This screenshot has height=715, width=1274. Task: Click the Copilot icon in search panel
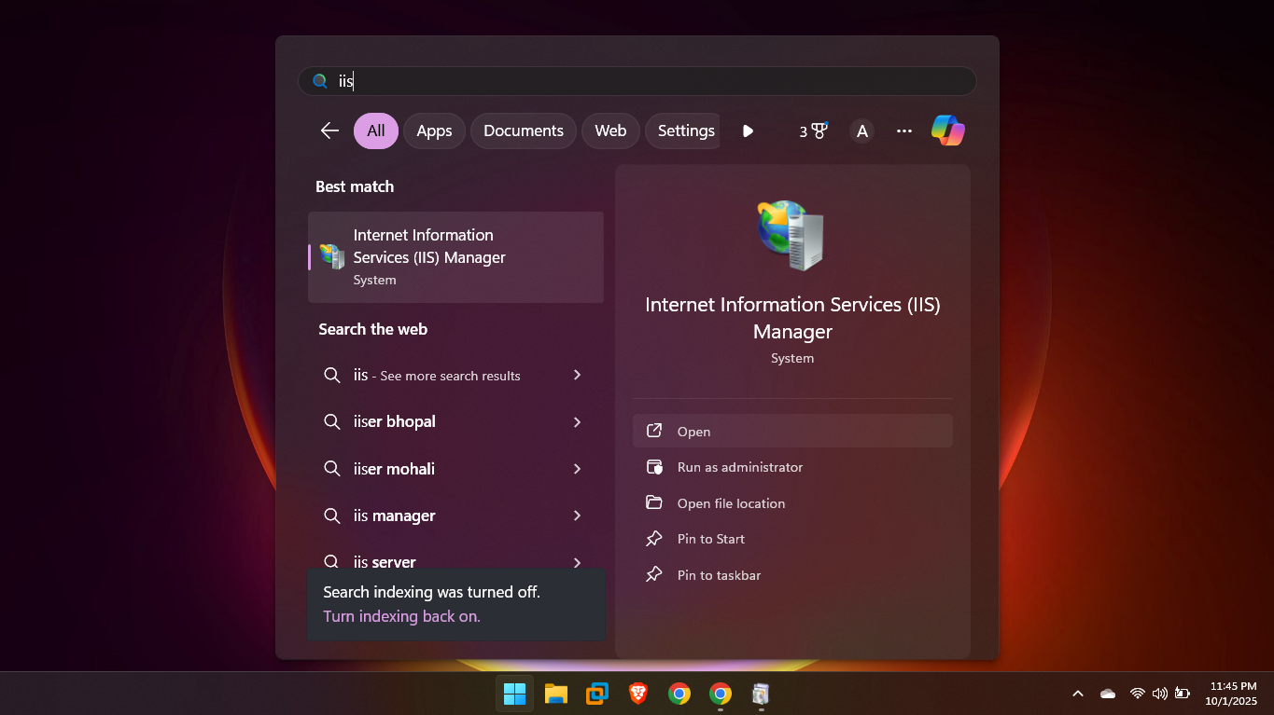pyautogui.click(x=947, y=131)
